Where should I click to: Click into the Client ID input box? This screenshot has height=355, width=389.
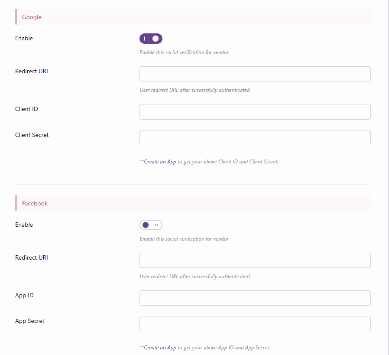click(x=255, y=112)
